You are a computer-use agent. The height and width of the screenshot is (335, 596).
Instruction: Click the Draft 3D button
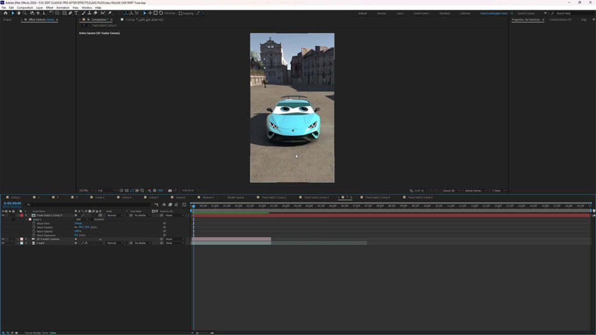point(417,190)
